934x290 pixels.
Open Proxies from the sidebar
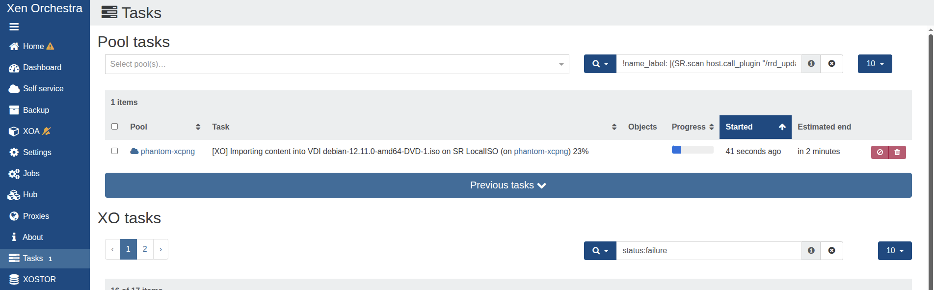pyautogui.click(x=35, y=216)
